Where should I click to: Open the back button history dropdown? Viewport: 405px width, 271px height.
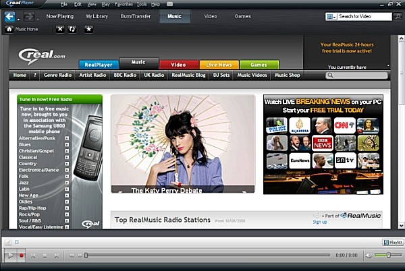point(18,20)
